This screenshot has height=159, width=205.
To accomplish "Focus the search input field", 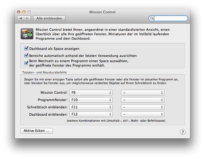I will pyautogui.click(x=168, y=18).
